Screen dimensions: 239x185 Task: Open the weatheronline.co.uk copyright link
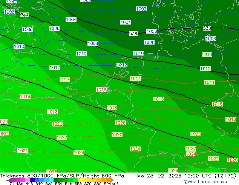[207, 182]
